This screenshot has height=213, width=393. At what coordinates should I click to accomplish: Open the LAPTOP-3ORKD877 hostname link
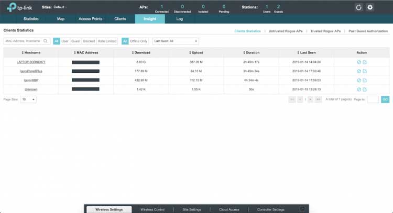[31, 62]
